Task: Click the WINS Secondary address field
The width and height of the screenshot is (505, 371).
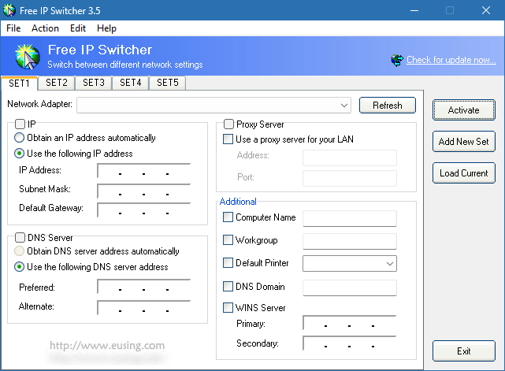Action: tap(350, 343)
